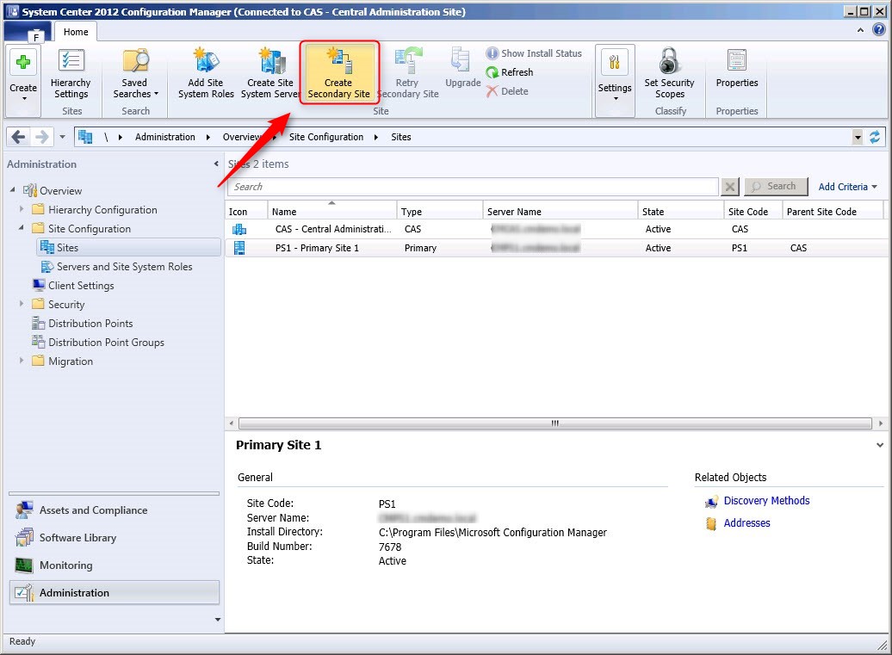The width and height of the screenshot is (892, 655).
Task: Collapse the Overview tree node
Action: (x=13, y=189)
